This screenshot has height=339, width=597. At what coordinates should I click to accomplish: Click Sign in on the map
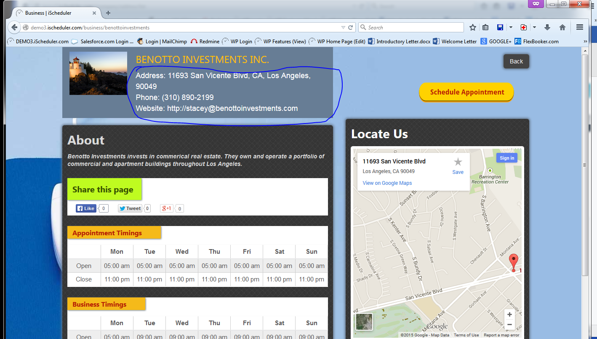507,158
